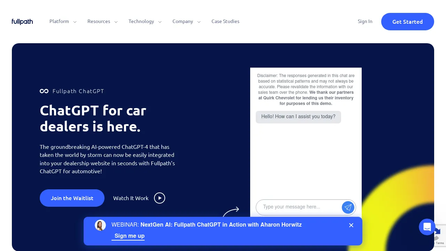Open the live chat widget bubble
Viewport: 446px width, 251px height.
427,227
